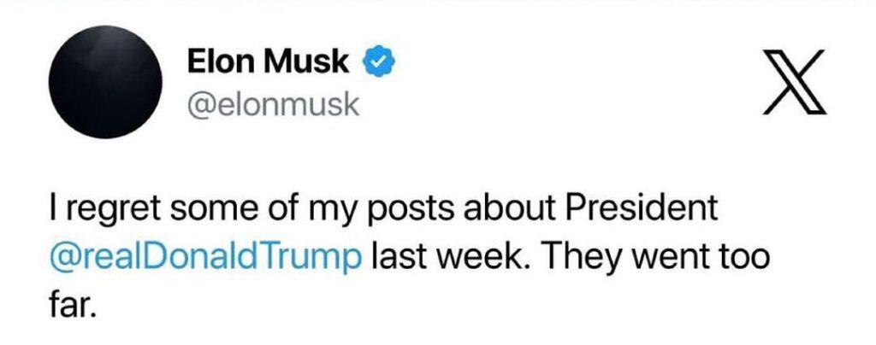Follow the @realDonaldTrump mention link
Image resolution: width=876 pixels, height=345 pixels.
point(204,254)
